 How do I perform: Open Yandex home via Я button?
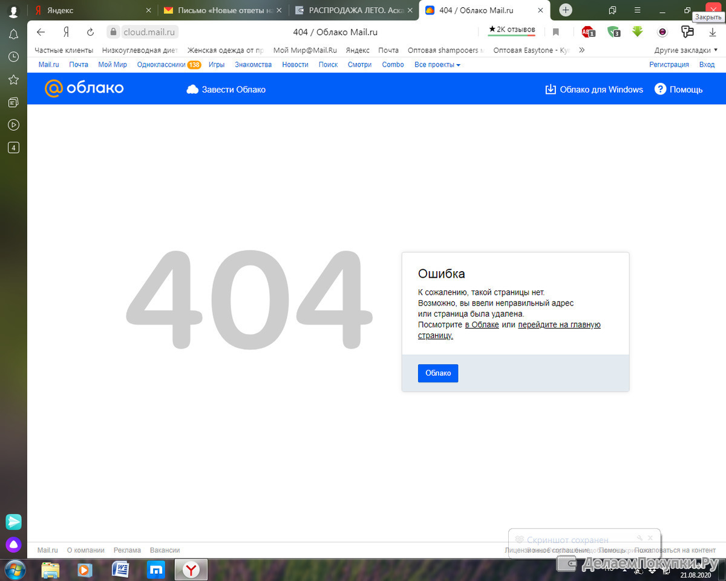pyautogui.click(x=66, y=32)
